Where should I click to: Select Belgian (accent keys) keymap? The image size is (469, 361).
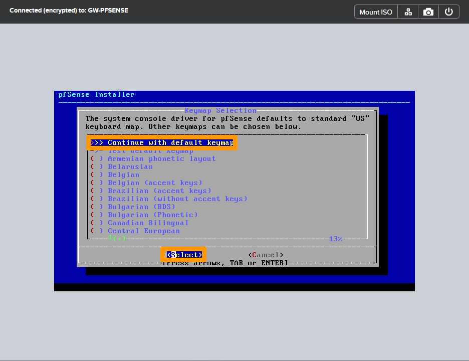tap(145, 183)
